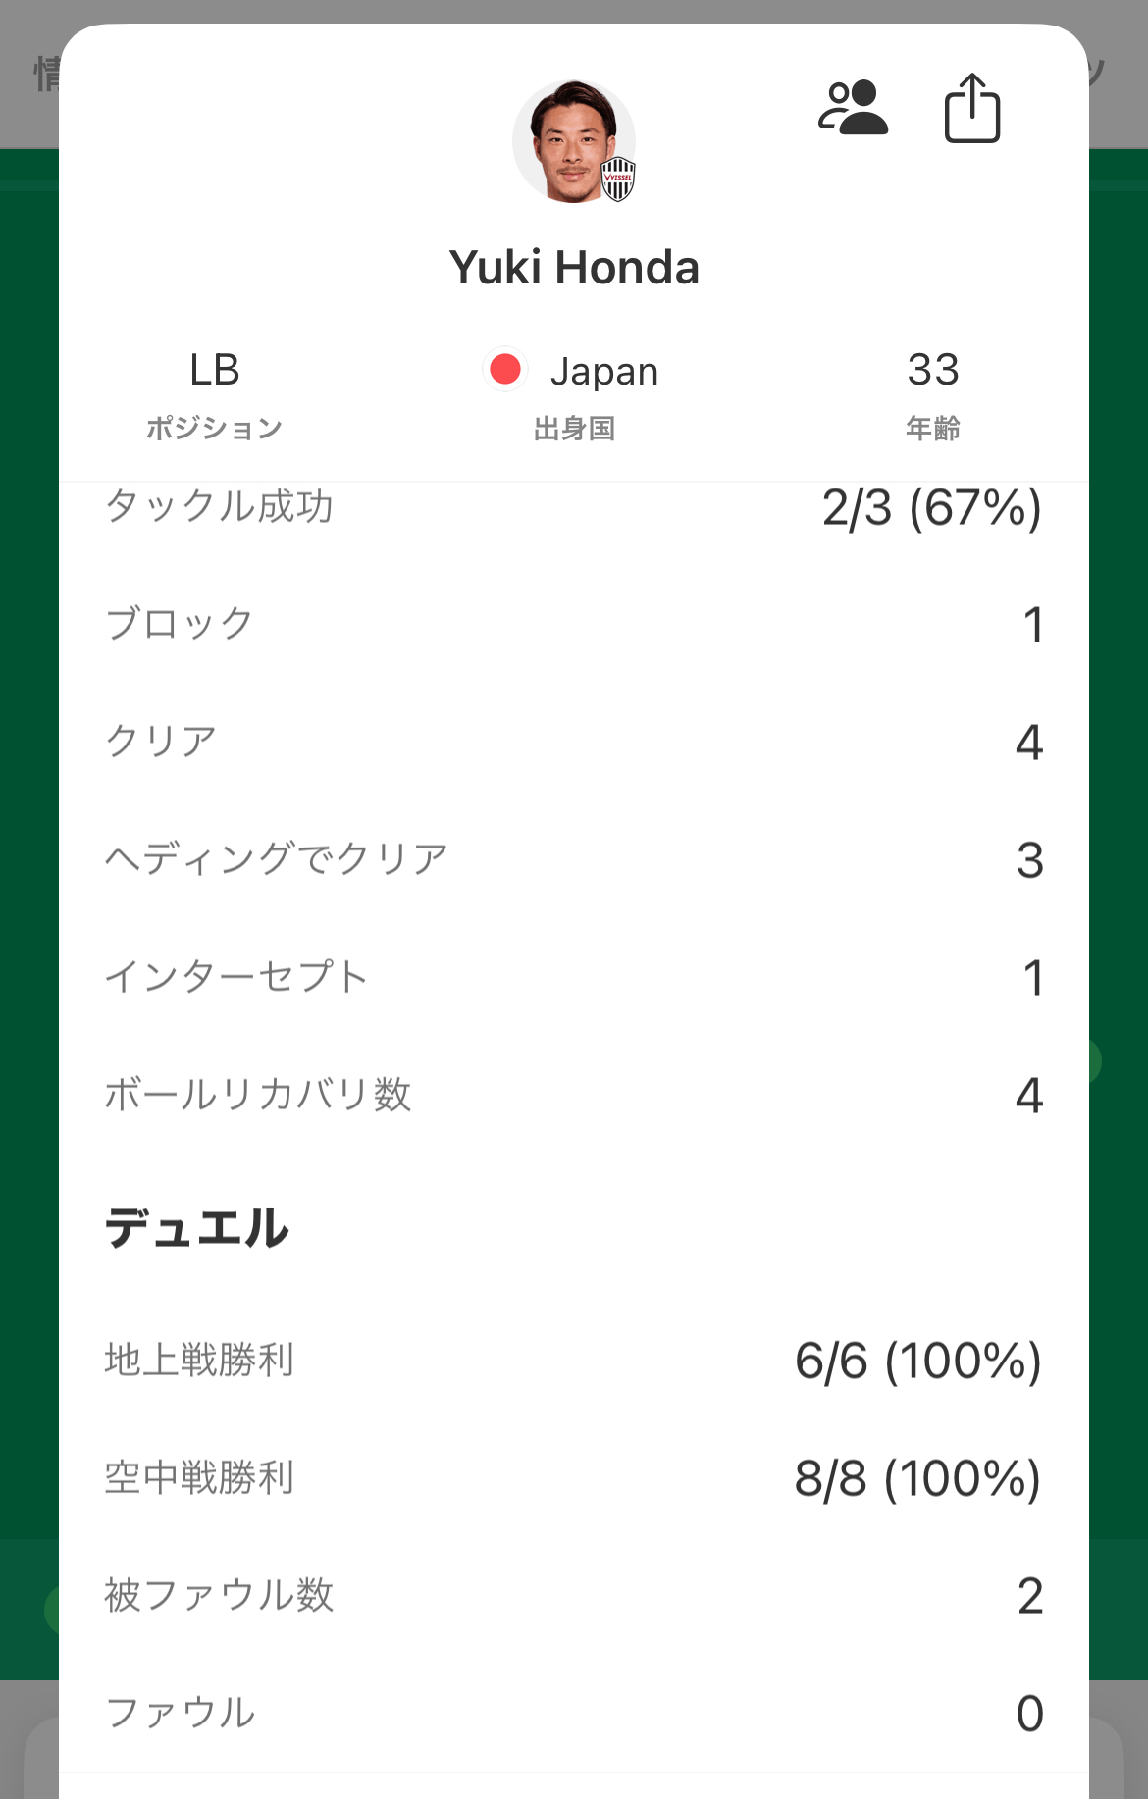The image size is (1148, 1799).
Task: Select the ブロック stat row
Action: [x=574, y=624]
